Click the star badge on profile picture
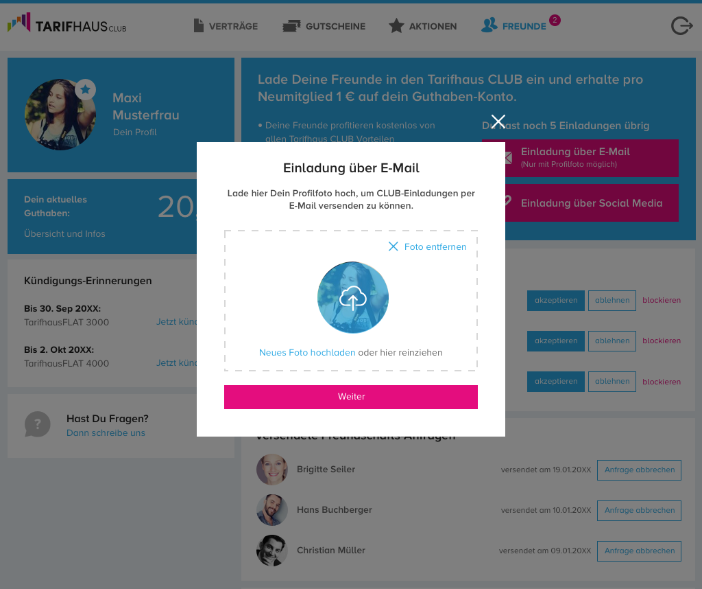Image resolution: width=702 pixels, height=589 pixels. (x=85, y=90)
